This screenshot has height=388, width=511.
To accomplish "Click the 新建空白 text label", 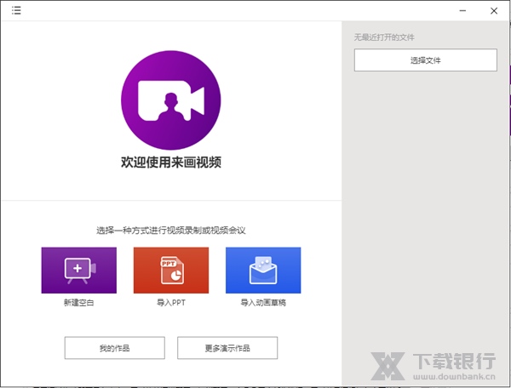I will 78,302.
